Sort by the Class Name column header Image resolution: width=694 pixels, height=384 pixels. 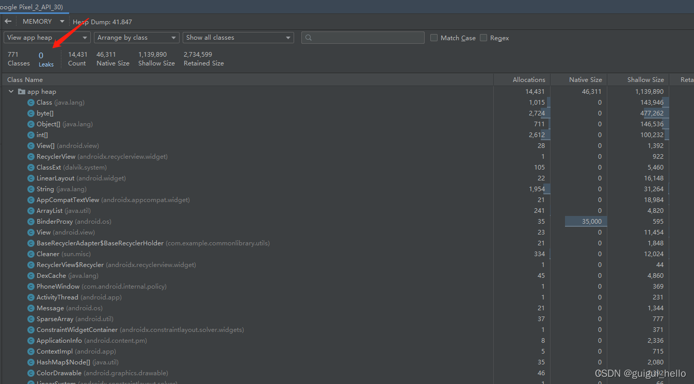click(248, 80)
